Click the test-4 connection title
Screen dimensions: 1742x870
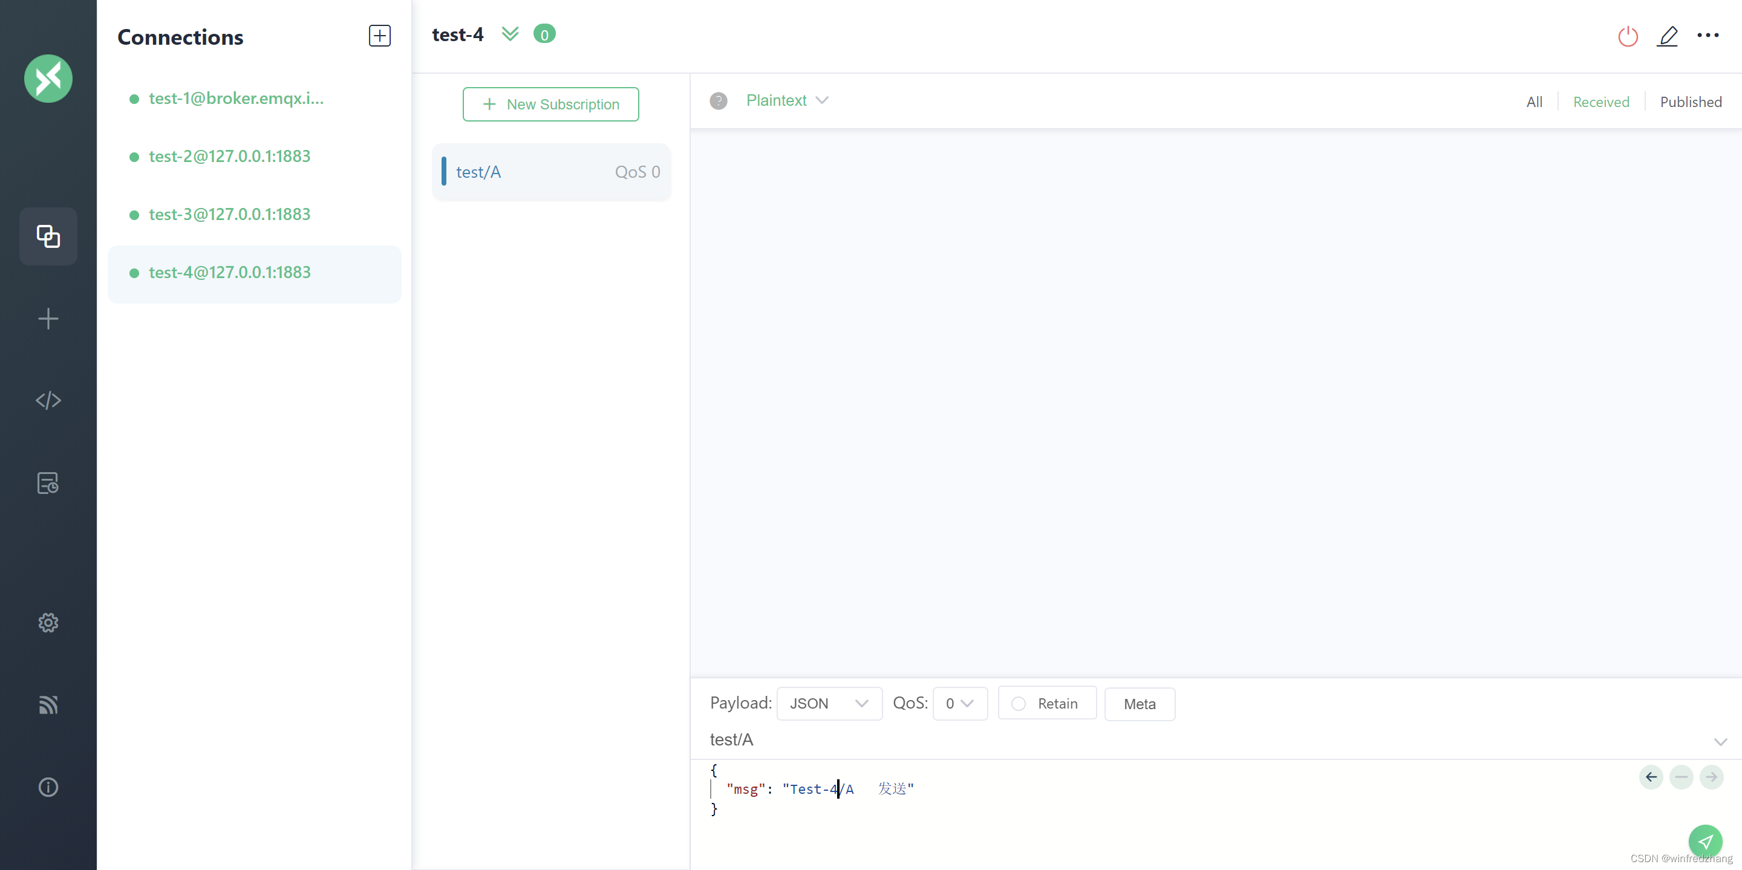point(458,34)
